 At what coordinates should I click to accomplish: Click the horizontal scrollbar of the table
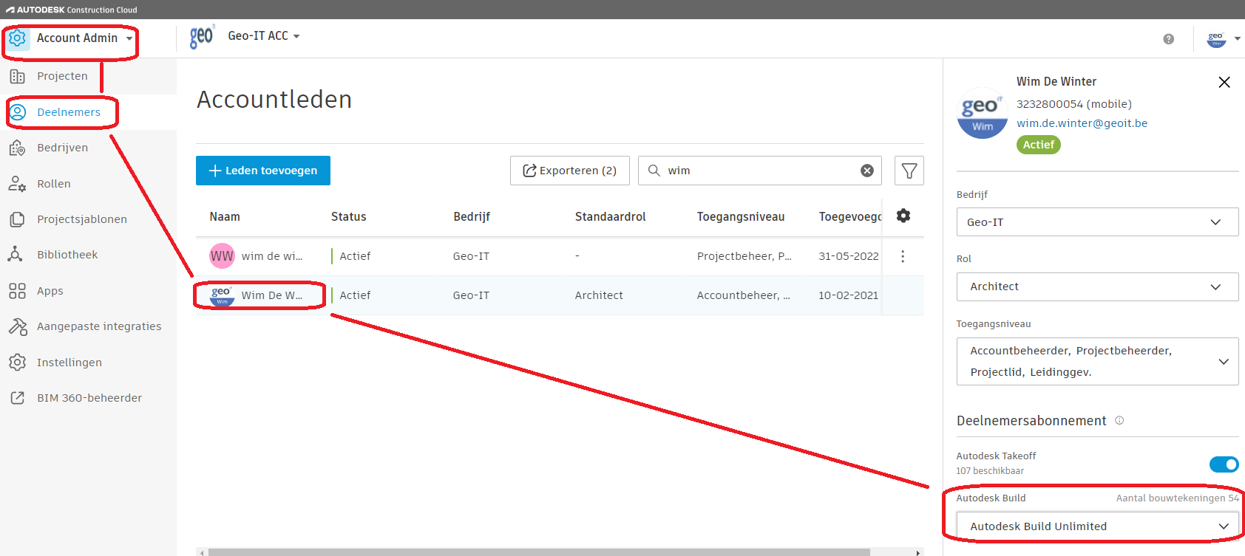[x=538, y=552]
